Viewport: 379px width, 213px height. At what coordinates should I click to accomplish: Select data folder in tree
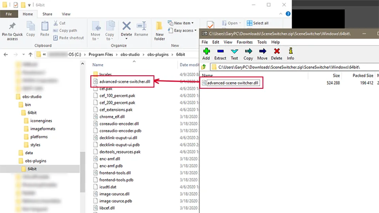click(29, 153)
